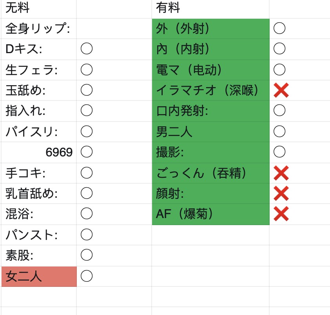Select the circle next to 口内発射
Screen dimensions: 330x315
coord(279,110)
